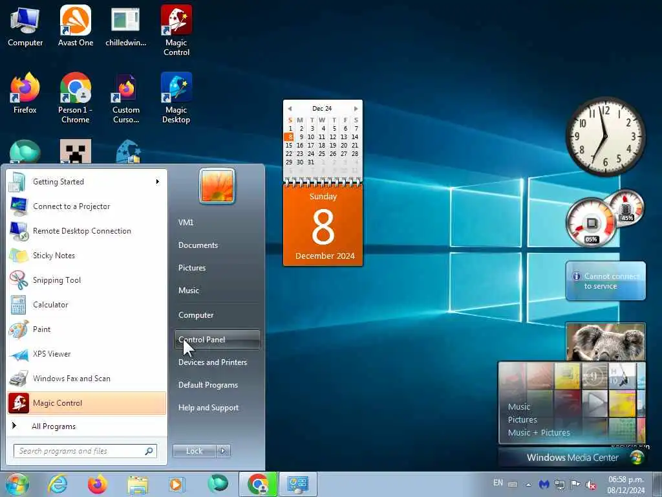Click the Search programs and files box
The image size is (662, 497).
85,451
